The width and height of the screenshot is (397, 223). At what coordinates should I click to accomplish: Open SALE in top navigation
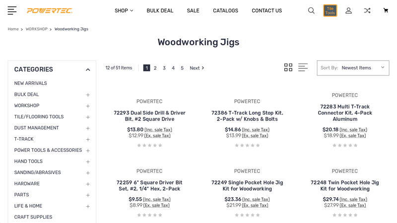tap(193, 10)
